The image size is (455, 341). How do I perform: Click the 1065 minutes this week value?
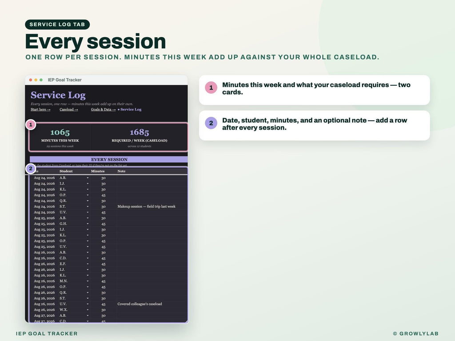60,132
